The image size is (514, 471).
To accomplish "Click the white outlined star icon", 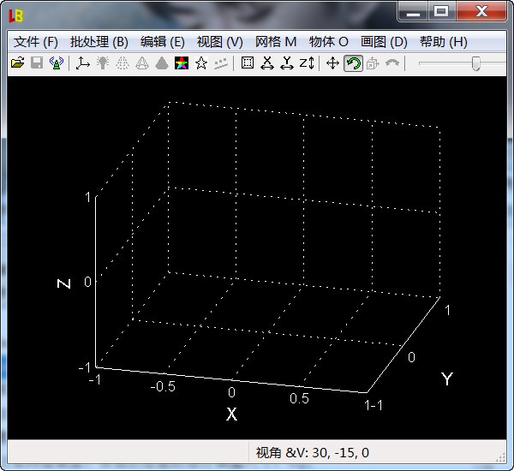I will 201,63.
